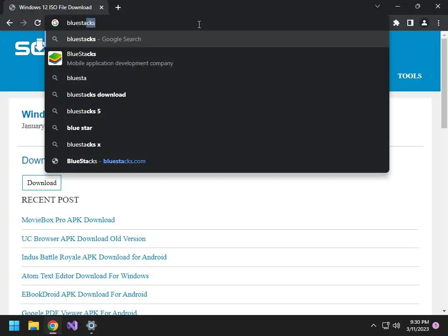Open the Settings gear in the taskbar
The height and width of the screenshot is (336, 448).
[x=91, y=325]
